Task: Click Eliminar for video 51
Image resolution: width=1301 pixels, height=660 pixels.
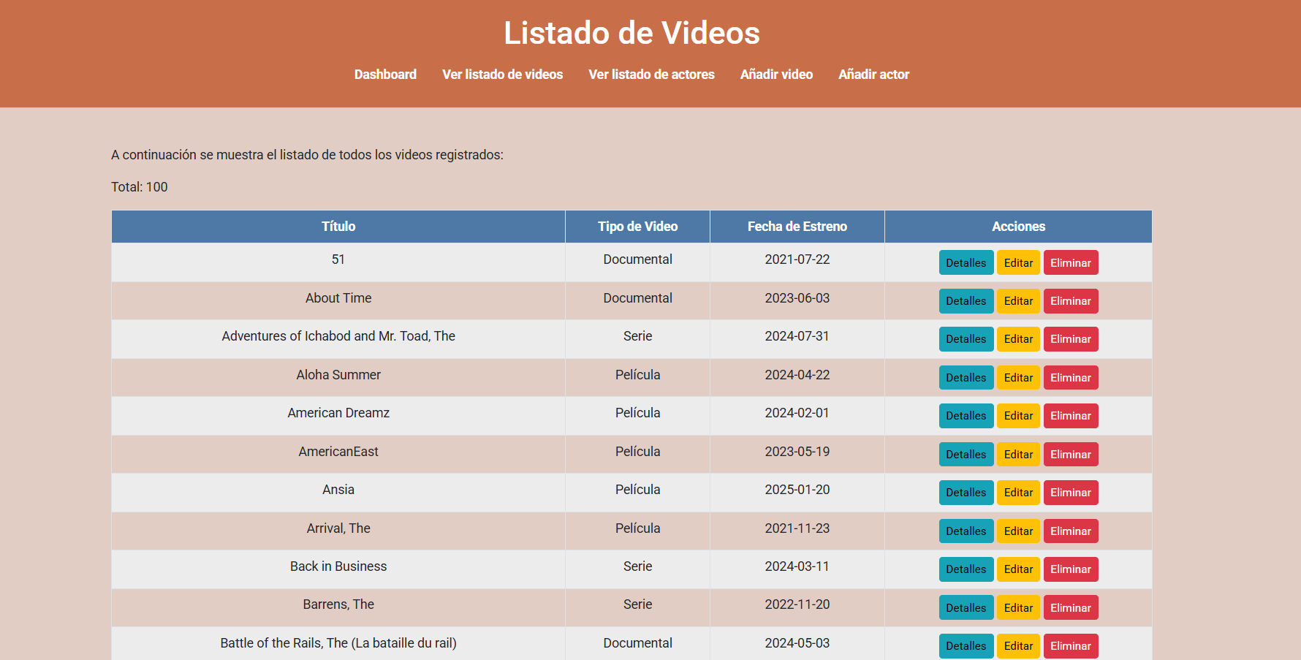Action: pos(1070,263)
